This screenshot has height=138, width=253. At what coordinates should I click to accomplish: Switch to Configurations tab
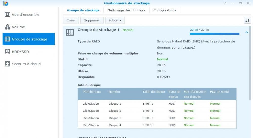pyautogui.click(x=165, y=10)
